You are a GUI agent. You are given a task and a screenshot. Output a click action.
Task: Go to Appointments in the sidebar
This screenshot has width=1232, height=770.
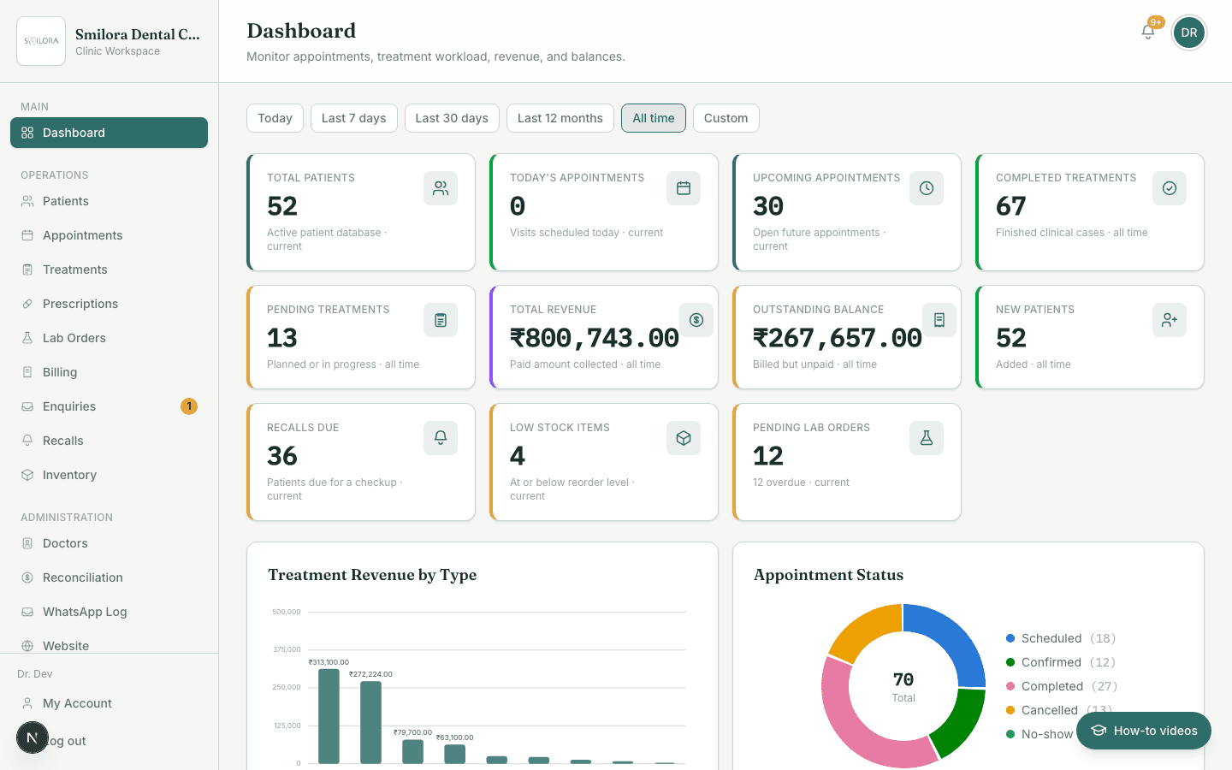[109, 235]
